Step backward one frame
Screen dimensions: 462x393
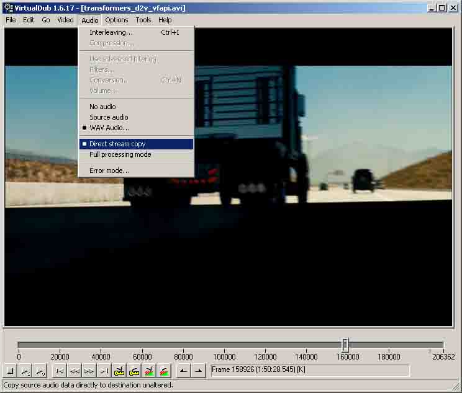[75, 371]
